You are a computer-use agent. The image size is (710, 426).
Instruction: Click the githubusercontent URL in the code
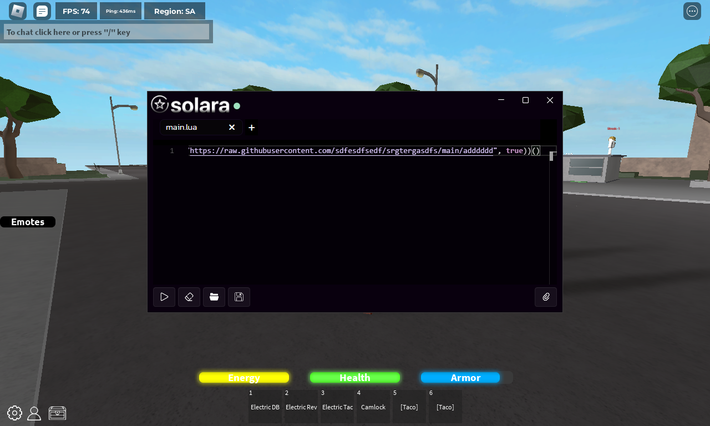click(341, 151)
